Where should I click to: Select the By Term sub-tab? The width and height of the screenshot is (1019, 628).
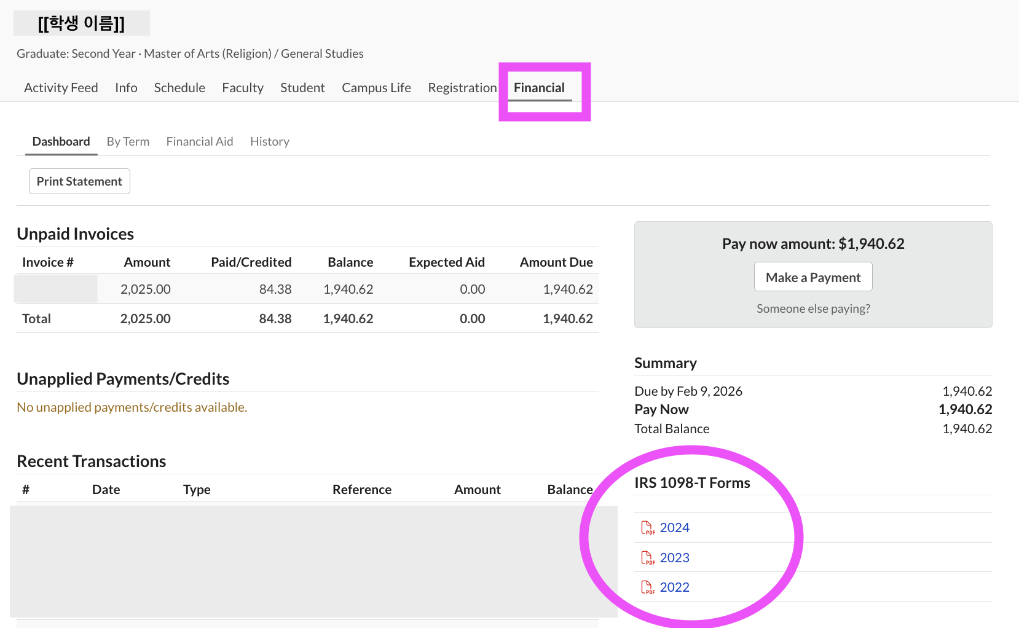pyautogui.click(x=128, y=141)
